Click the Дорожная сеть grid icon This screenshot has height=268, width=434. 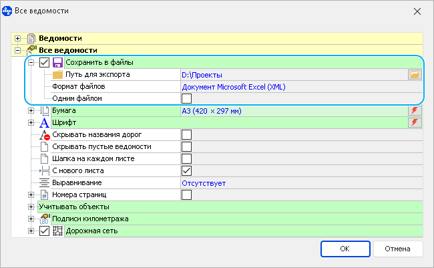click(57, 231)
